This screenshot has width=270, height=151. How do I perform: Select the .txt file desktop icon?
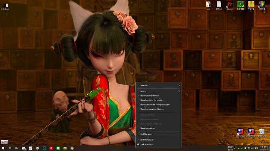(x=219, y=6)
